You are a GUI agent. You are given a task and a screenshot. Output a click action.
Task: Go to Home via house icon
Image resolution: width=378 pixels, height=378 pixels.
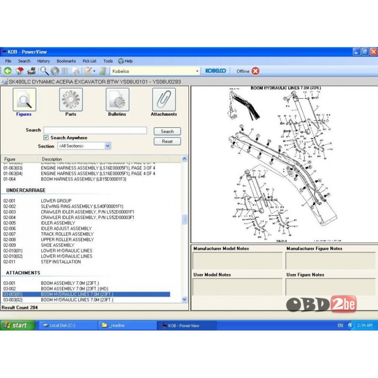point(19,71)
